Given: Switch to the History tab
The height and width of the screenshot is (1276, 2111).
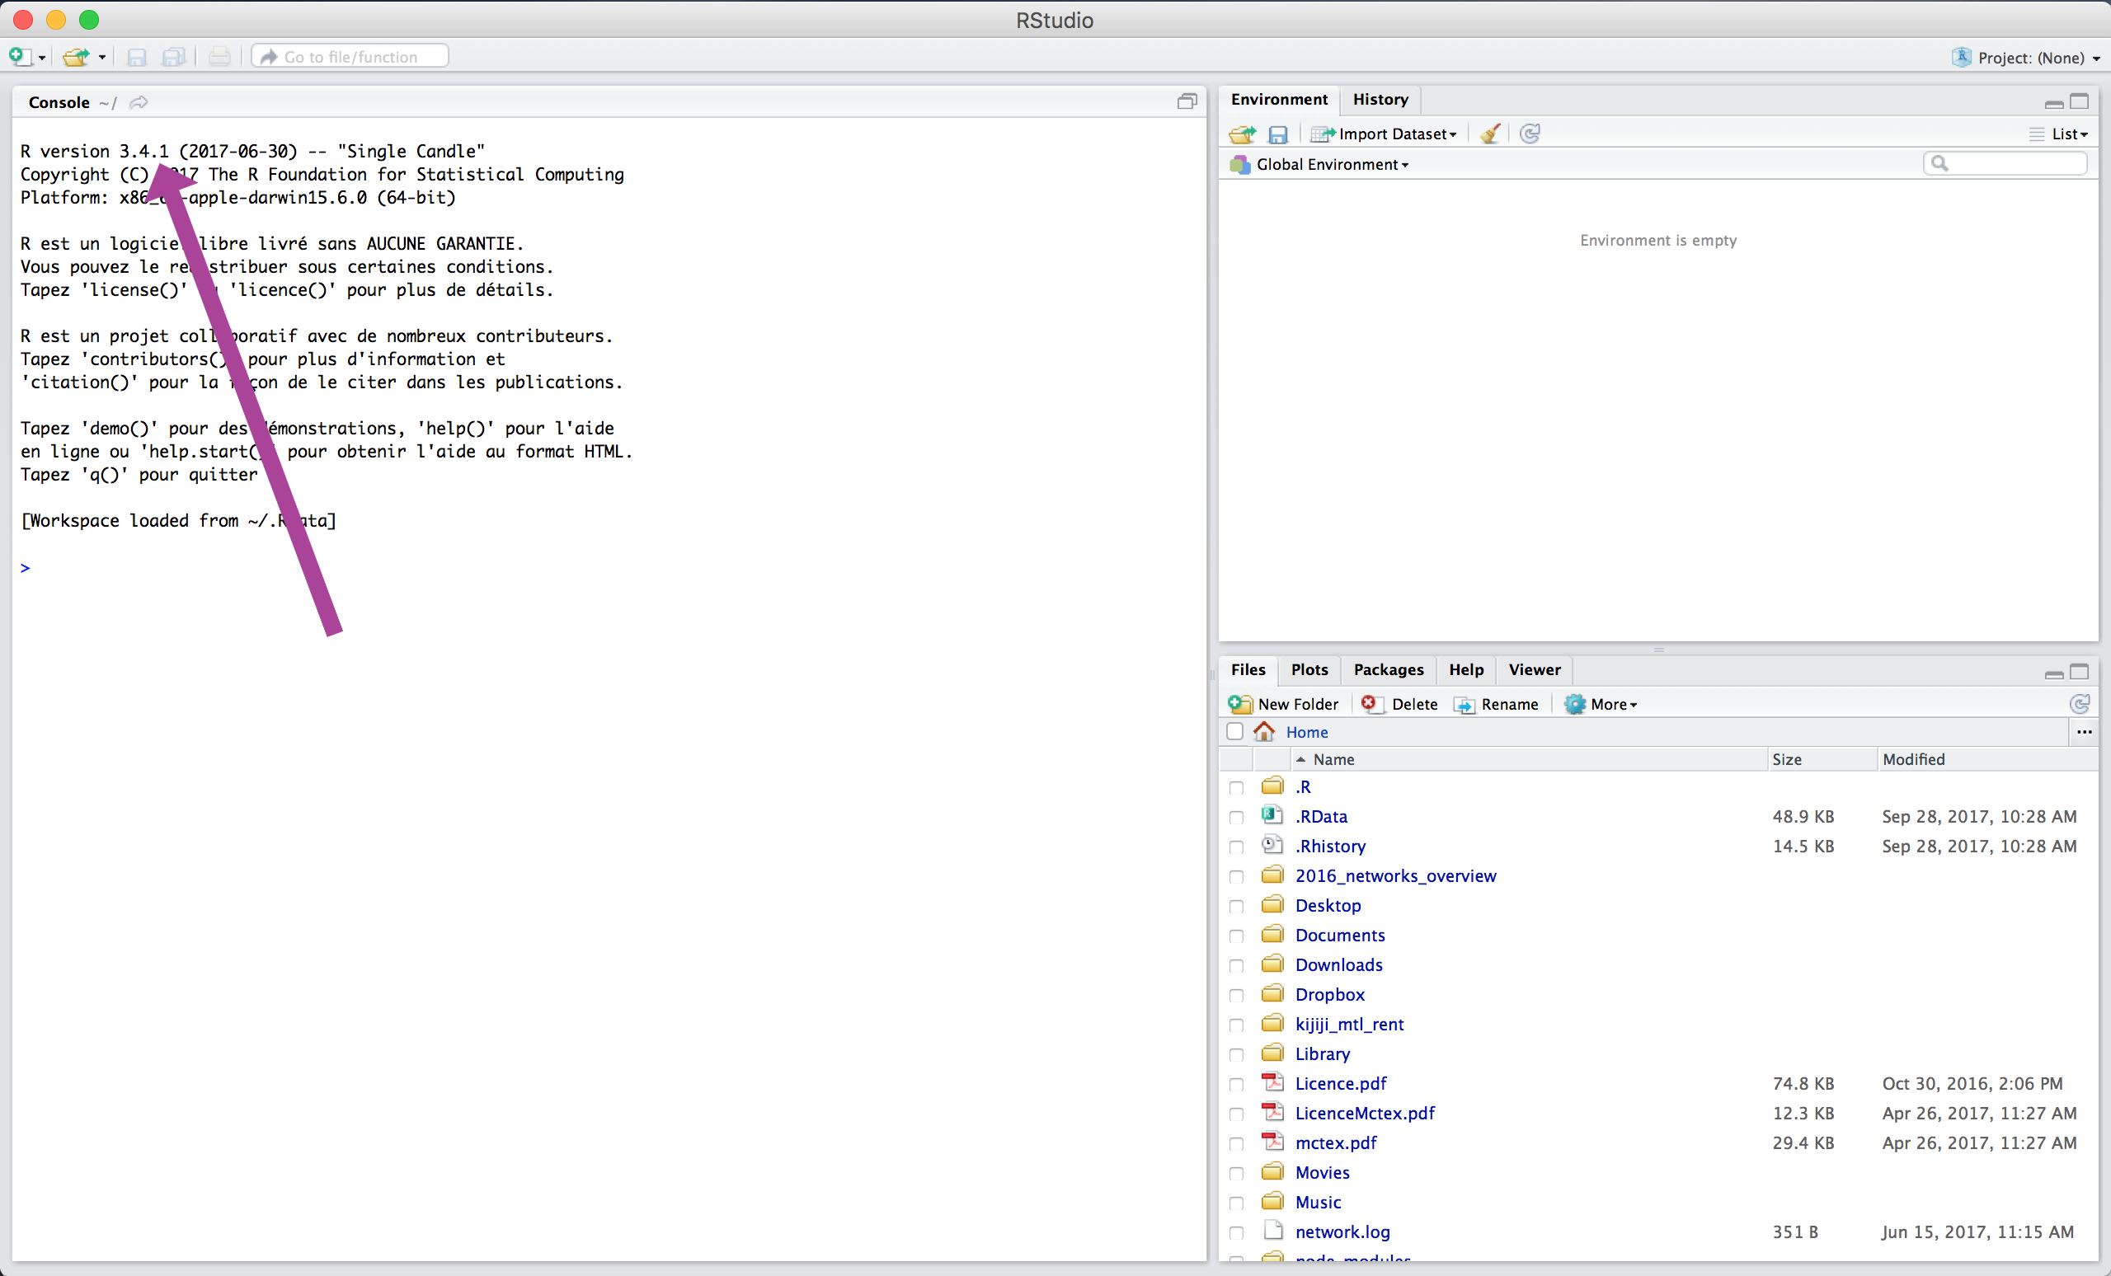Looking at the screenshot, I should click(x=1380, y=100).
